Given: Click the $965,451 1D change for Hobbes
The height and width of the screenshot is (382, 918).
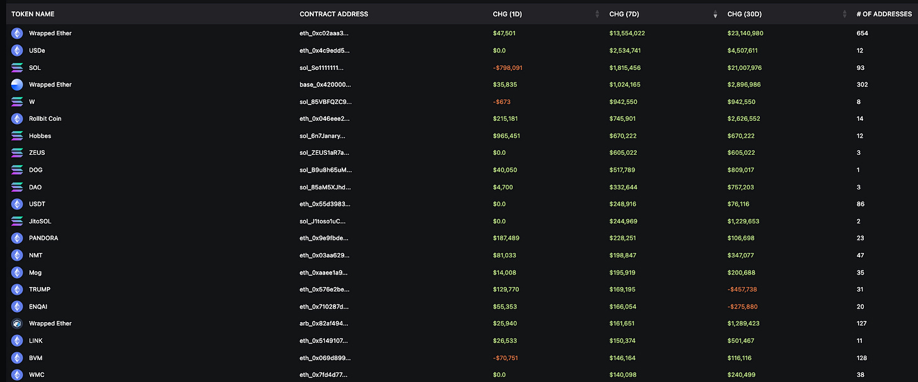Looking at the screenshot, I should [506, 136].
